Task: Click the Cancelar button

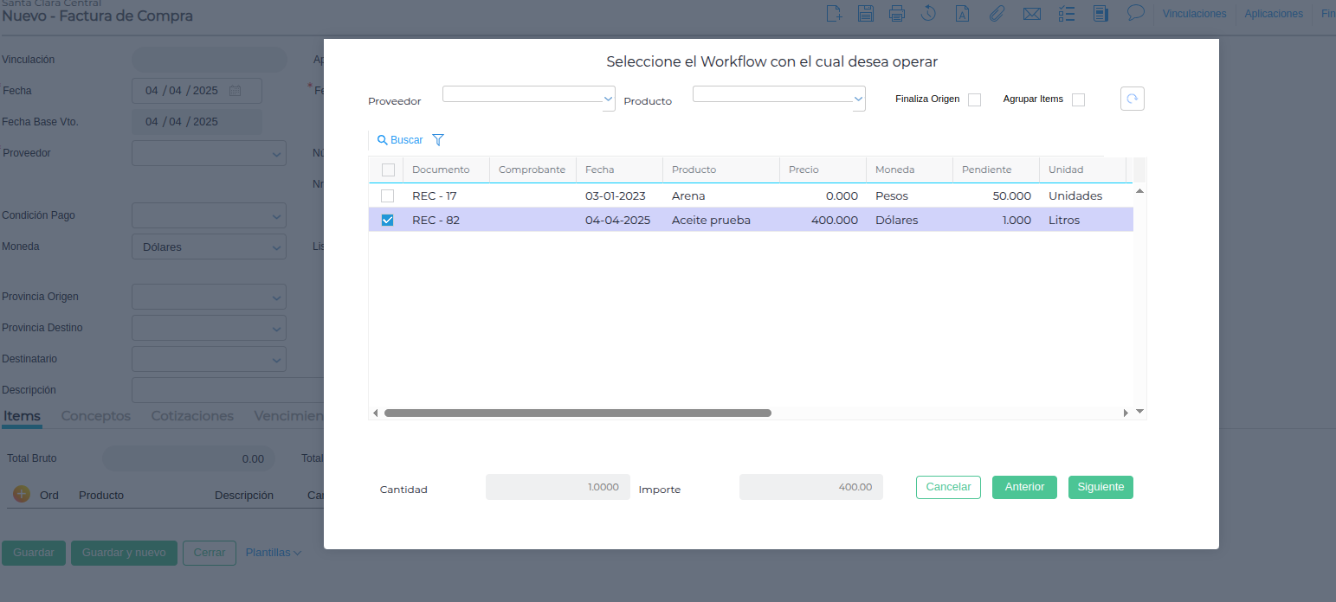Action: tap(948, 487)
